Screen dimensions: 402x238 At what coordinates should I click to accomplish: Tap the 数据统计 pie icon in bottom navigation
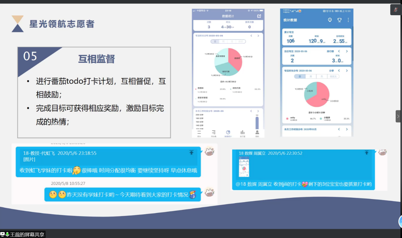(x=228, y=132)
